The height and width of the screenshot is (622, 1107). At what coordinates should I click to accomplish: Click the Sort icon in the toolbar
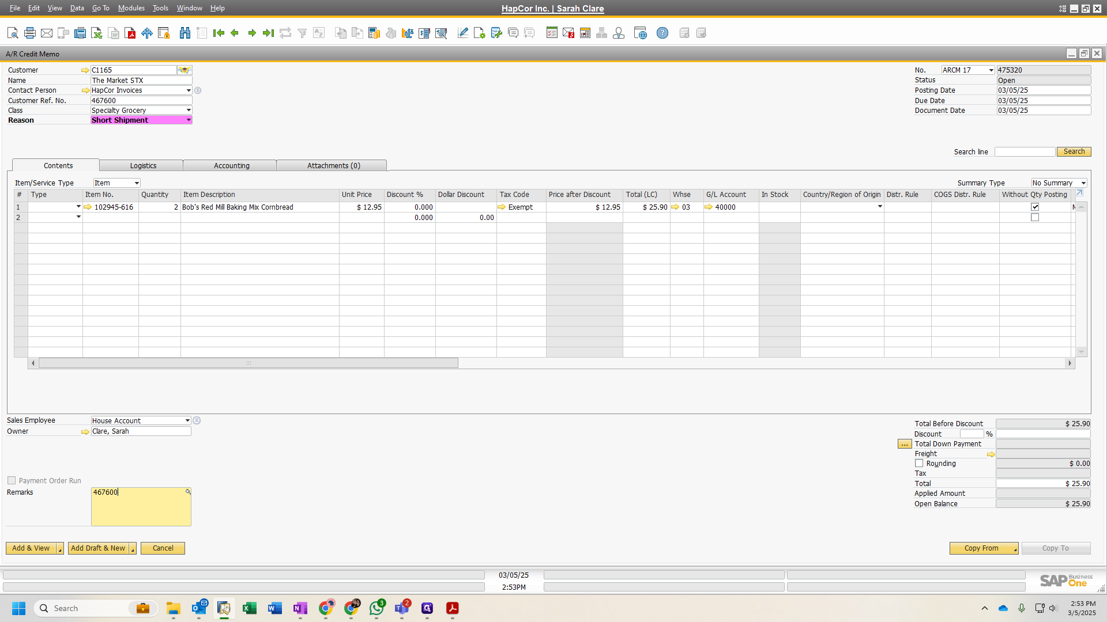[319, 33]
